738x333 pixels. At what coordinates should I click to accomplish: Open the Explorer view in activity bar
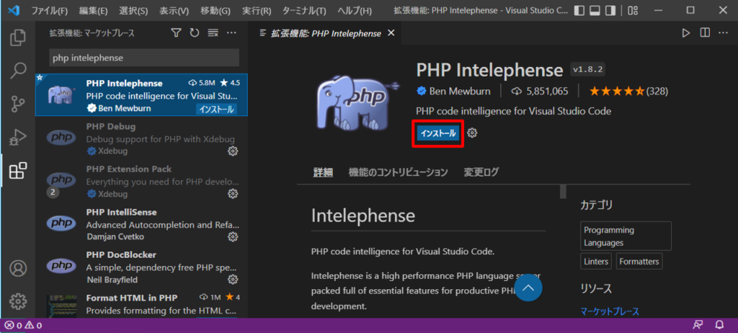click(x=17, y=37)
